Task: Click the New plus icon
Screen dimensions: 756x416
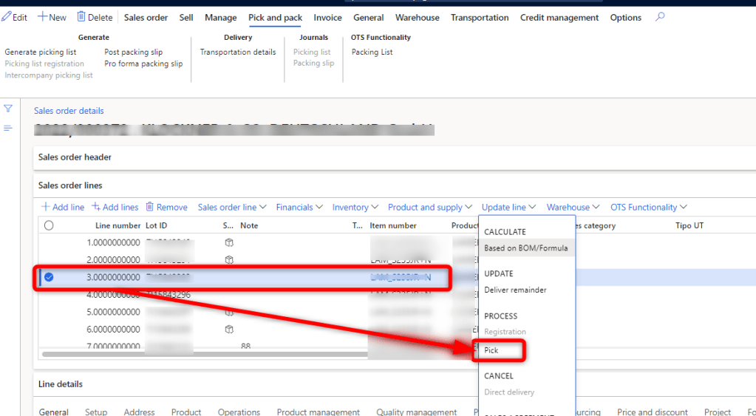Action: [x=42, y=17]
